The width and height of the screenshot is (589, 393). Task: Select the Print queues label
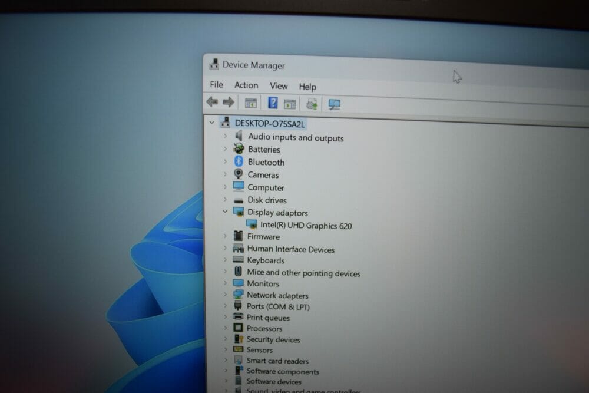[x=268, y=318]
